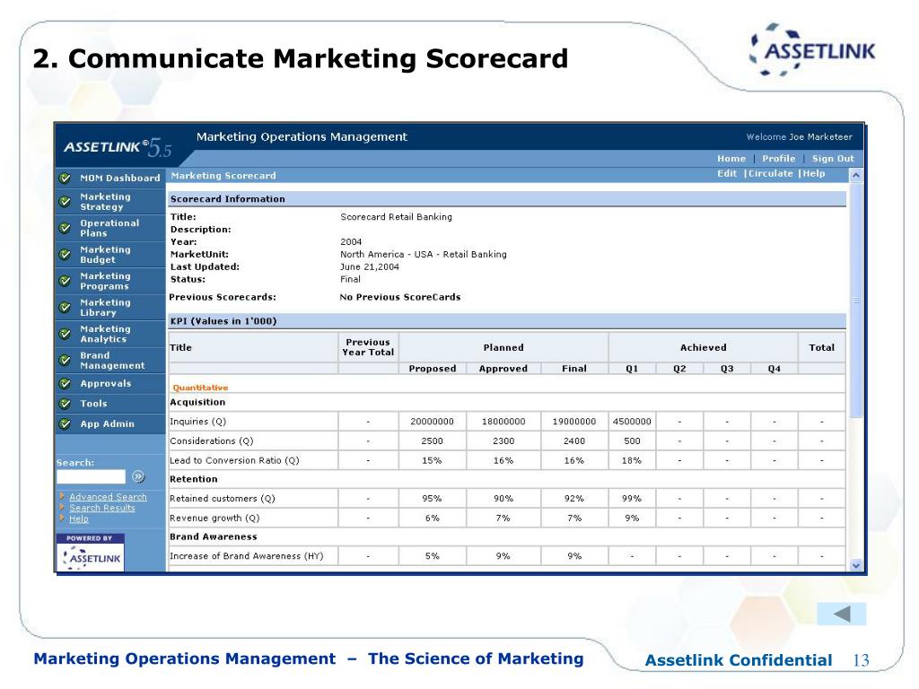
Task: Click Edit on the scorecard
Action: [727, 173]
